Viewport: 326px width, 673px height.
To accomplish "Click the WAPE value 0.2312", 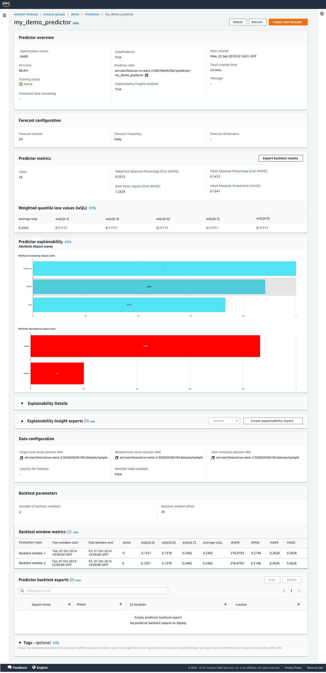I will tap(120, 177).
